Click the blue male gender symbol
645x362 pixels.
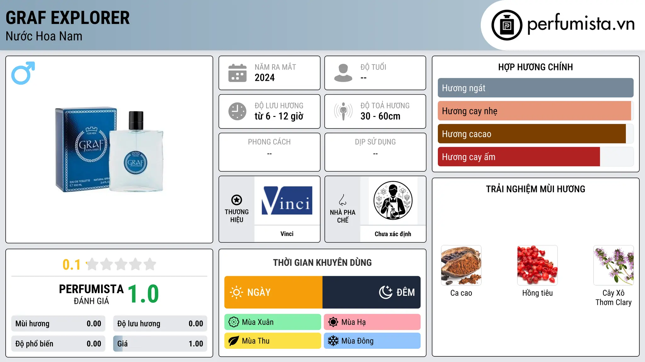23,73
